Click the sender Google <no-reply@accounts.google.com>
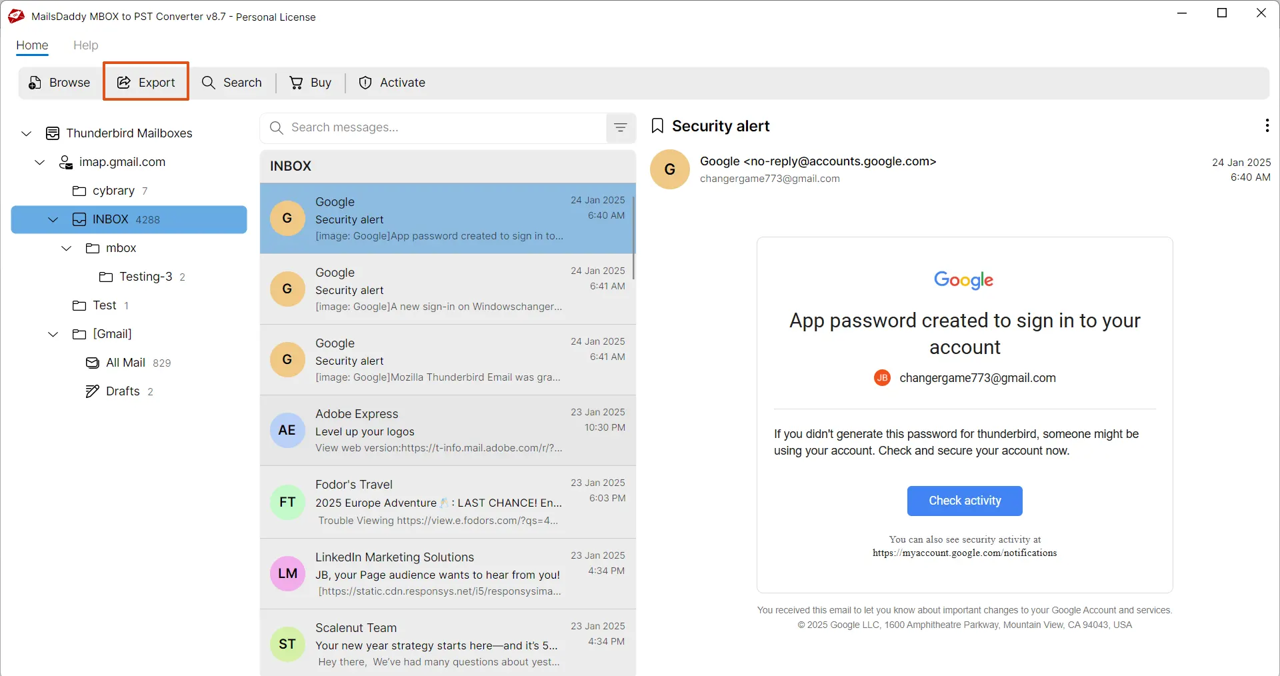The width and height of the screenshot is (1280, 676). 818,161
